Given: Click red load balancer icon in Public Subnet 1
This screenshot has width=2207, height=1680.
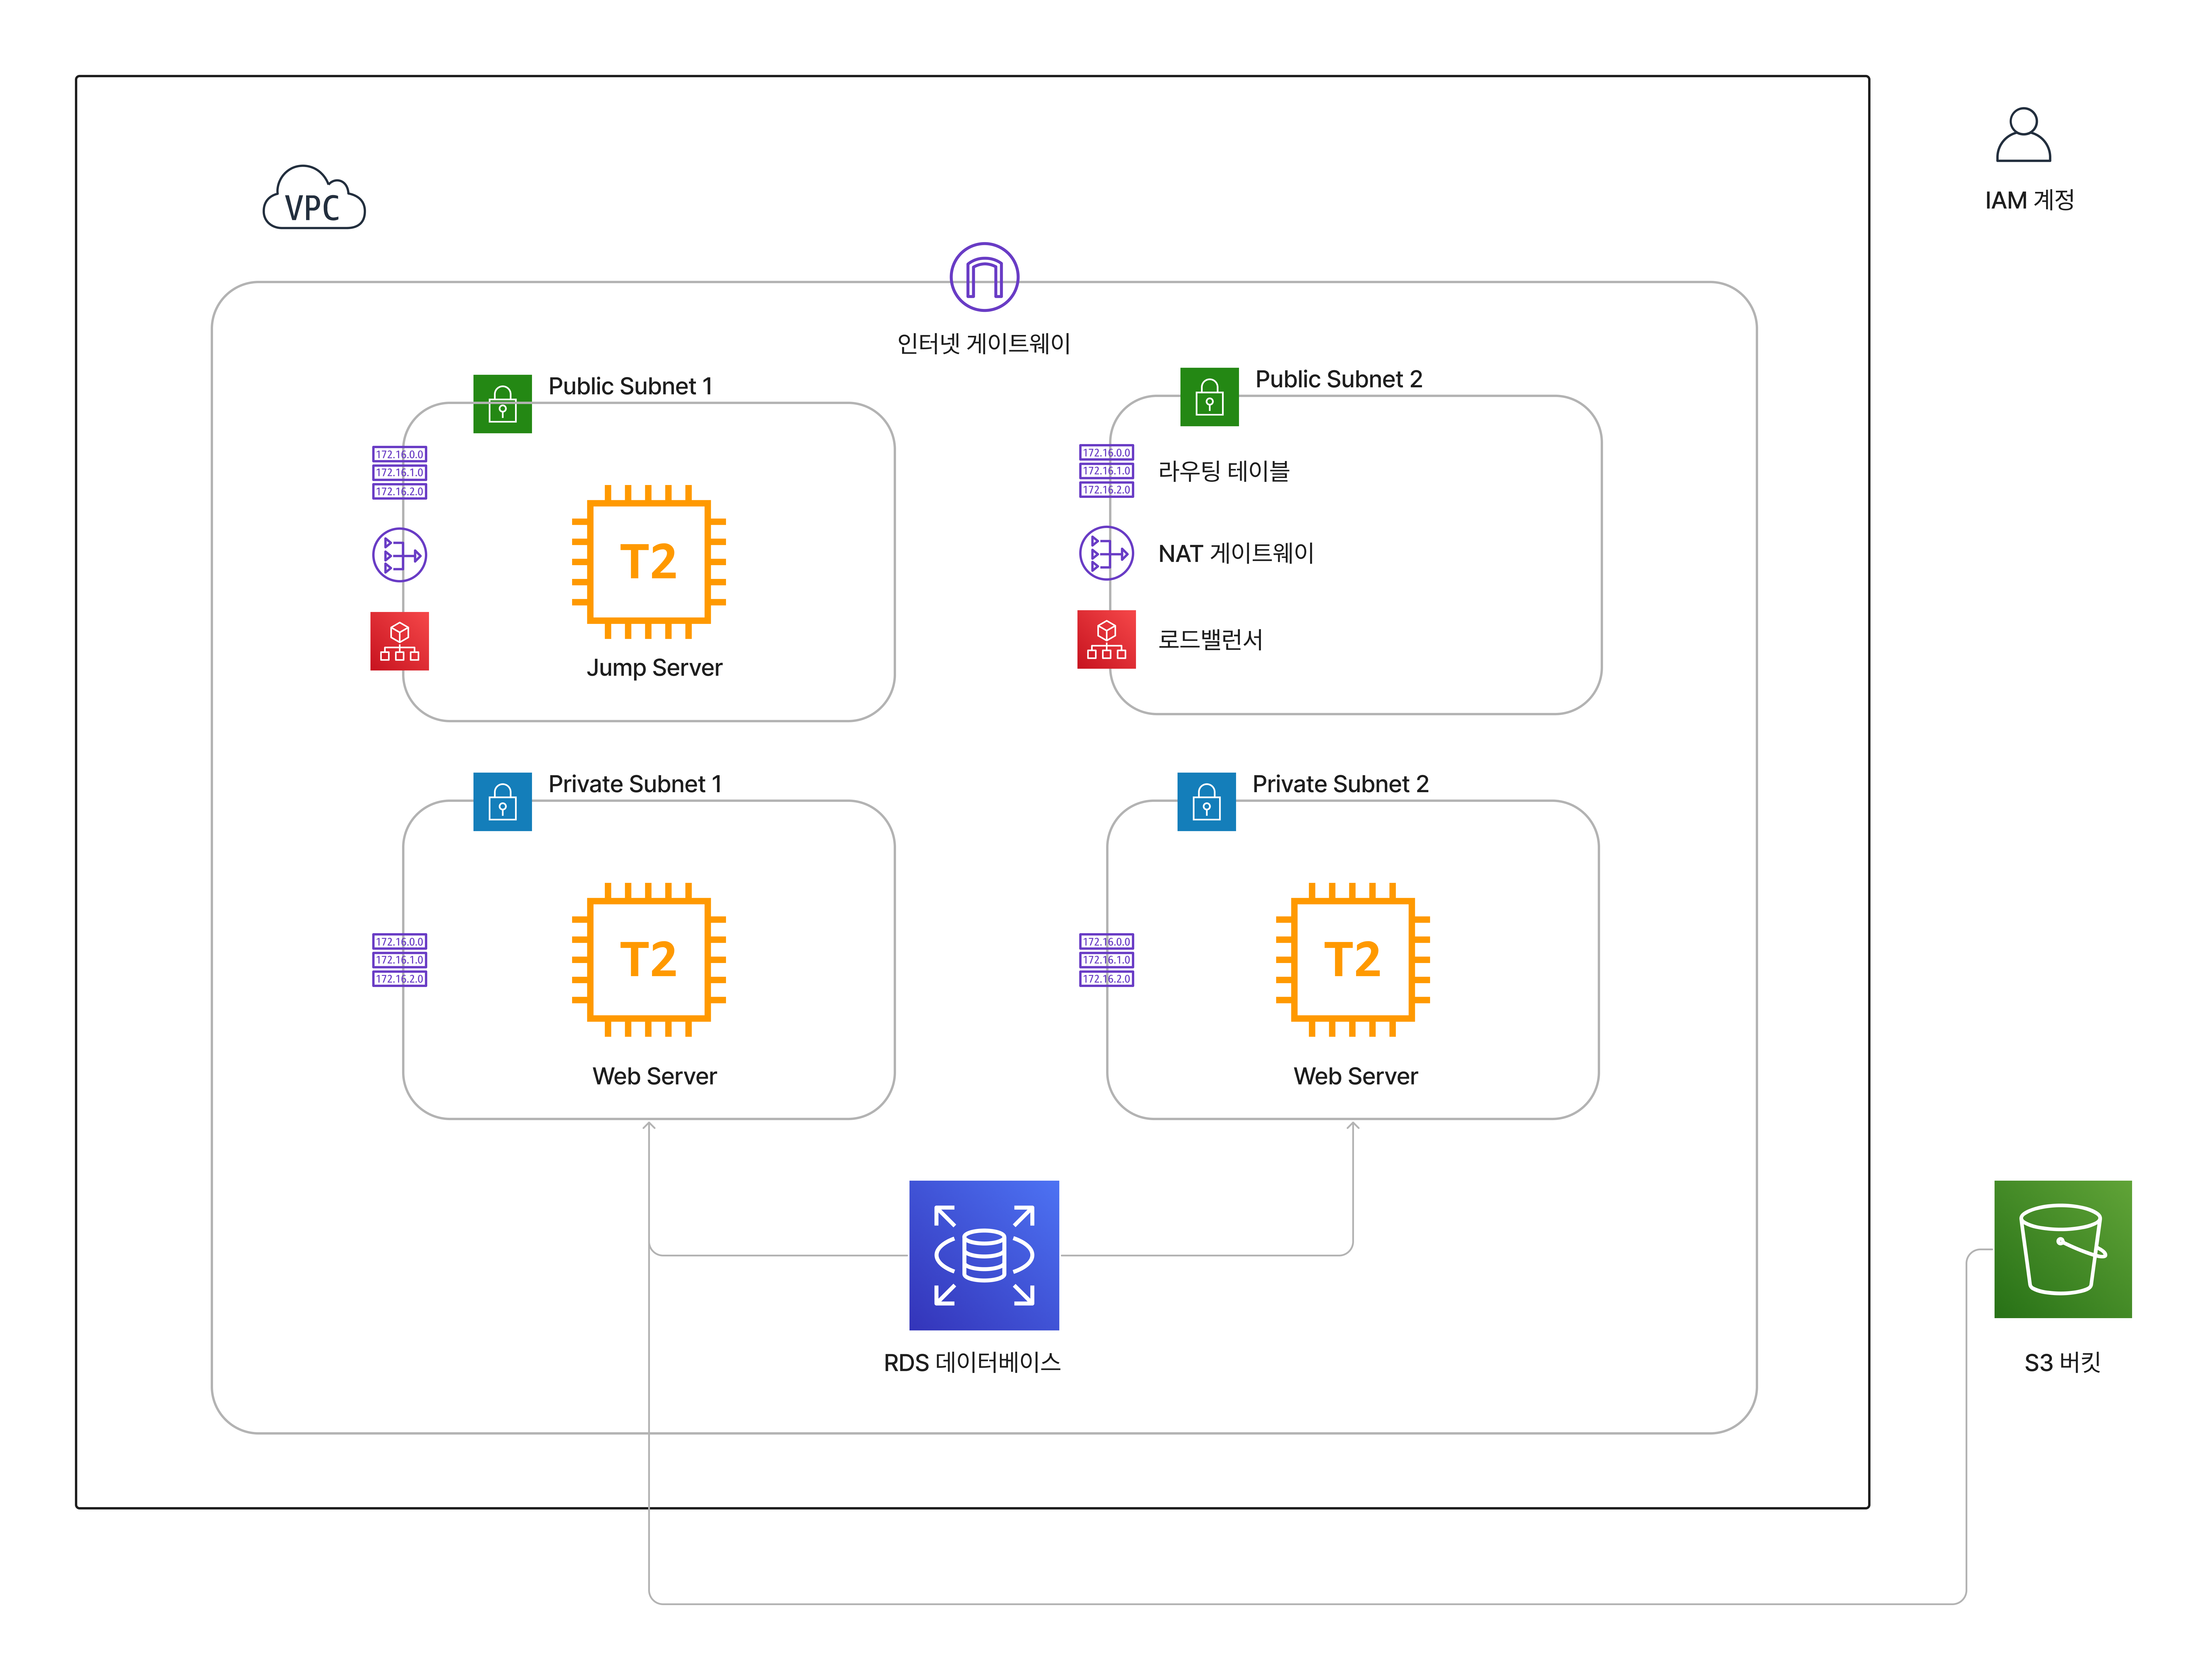Looking at the screenshot, I should pyautogui.click(x=399, y=641).
